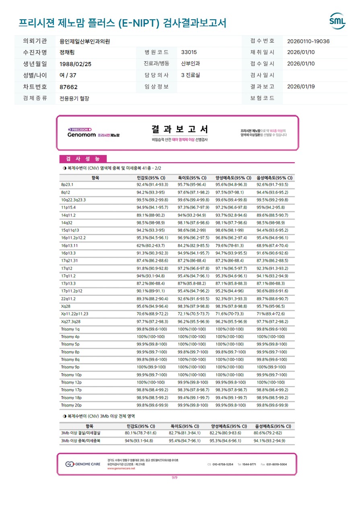Image resolution: width=362 pixels, height=512 pixels.
Task: Click the 3 진료실 doctor value
Action: (190, 75)
